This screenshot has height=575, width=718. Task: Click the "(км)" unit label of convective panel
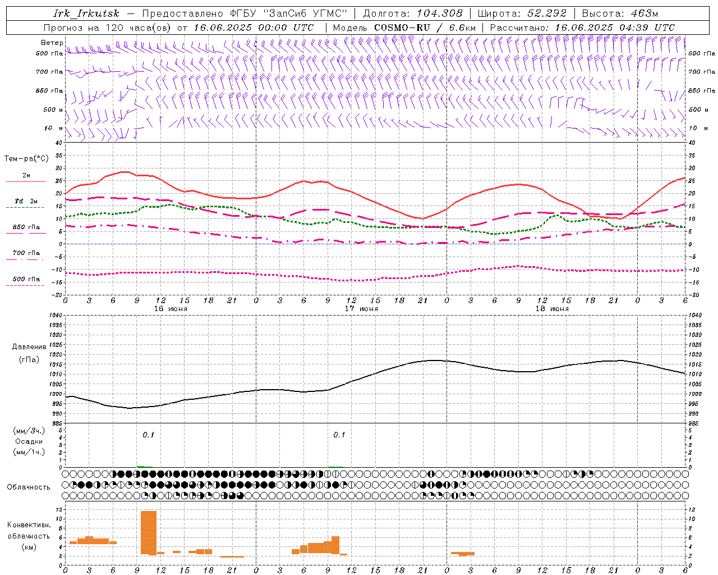coord(29,547)
